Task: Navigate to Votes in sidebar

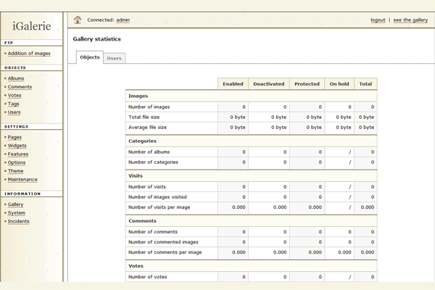Action: point(14,95)
